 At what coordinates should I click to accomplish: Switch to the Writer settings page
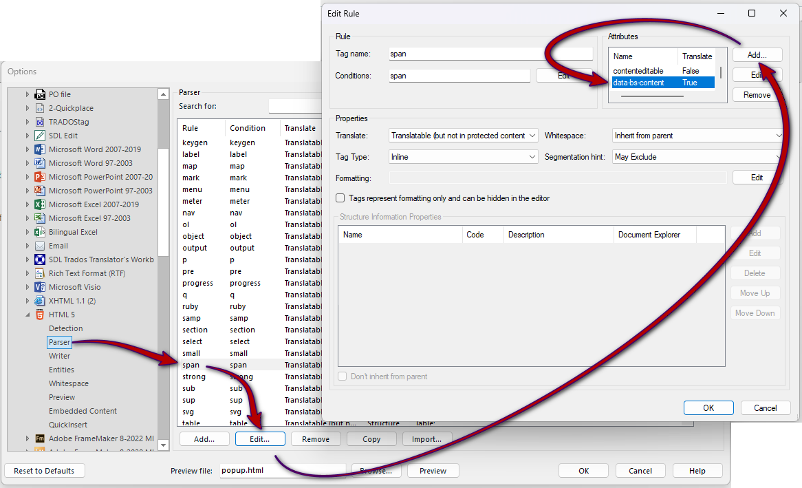tap(60, 356)
